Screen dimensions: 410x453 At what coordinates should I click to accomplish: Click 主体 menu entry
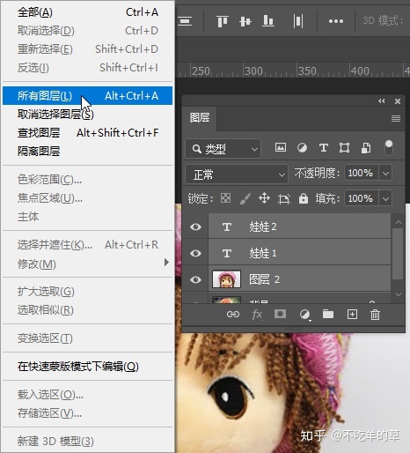(87, 217)
